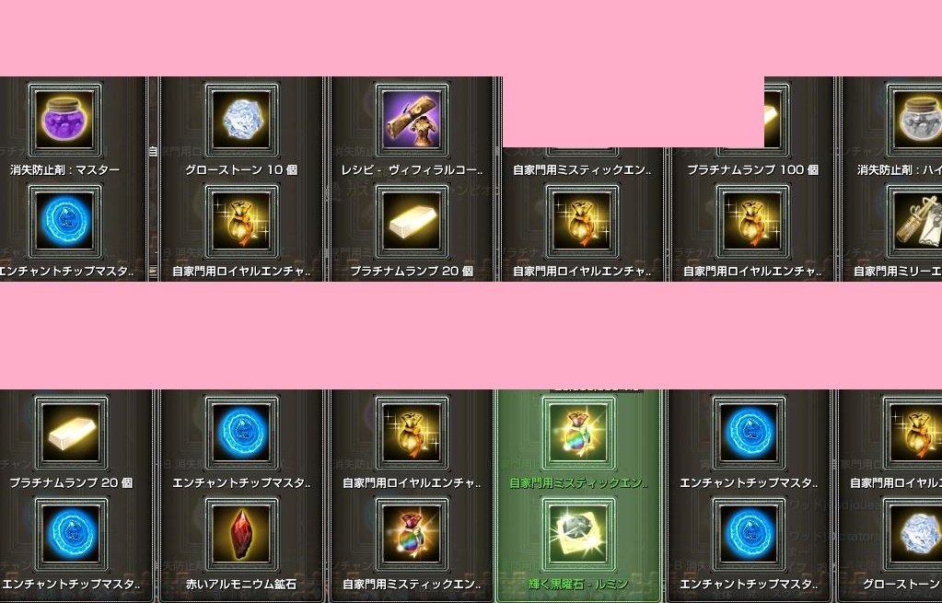Click the 輝く黒曜石 - ルミン shining stone icon
Image resolution: width=942 pixels, height=603 pixels.
[578, 534]
